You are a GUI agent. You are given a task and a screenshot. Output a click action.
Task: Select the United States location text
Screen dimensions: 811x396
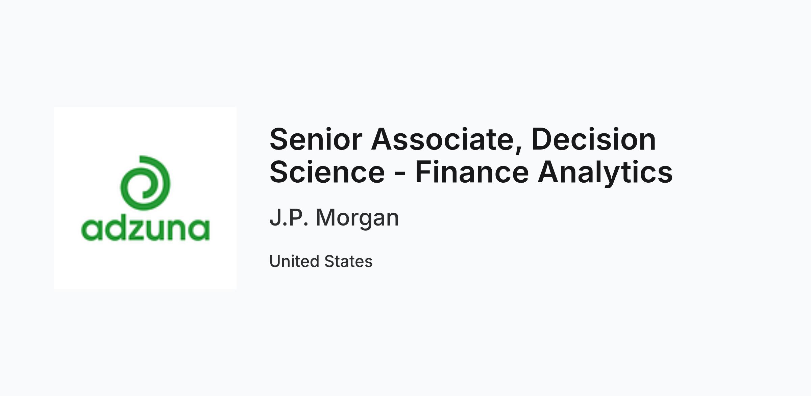point(321,261)
